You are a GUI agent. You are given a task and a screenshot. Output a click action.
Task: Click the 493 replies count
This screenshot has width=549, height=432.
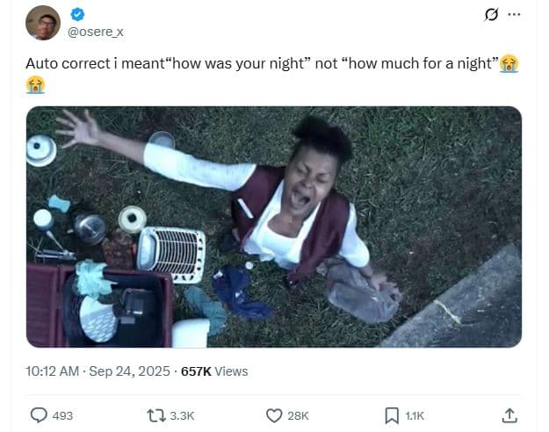point(62,415)
